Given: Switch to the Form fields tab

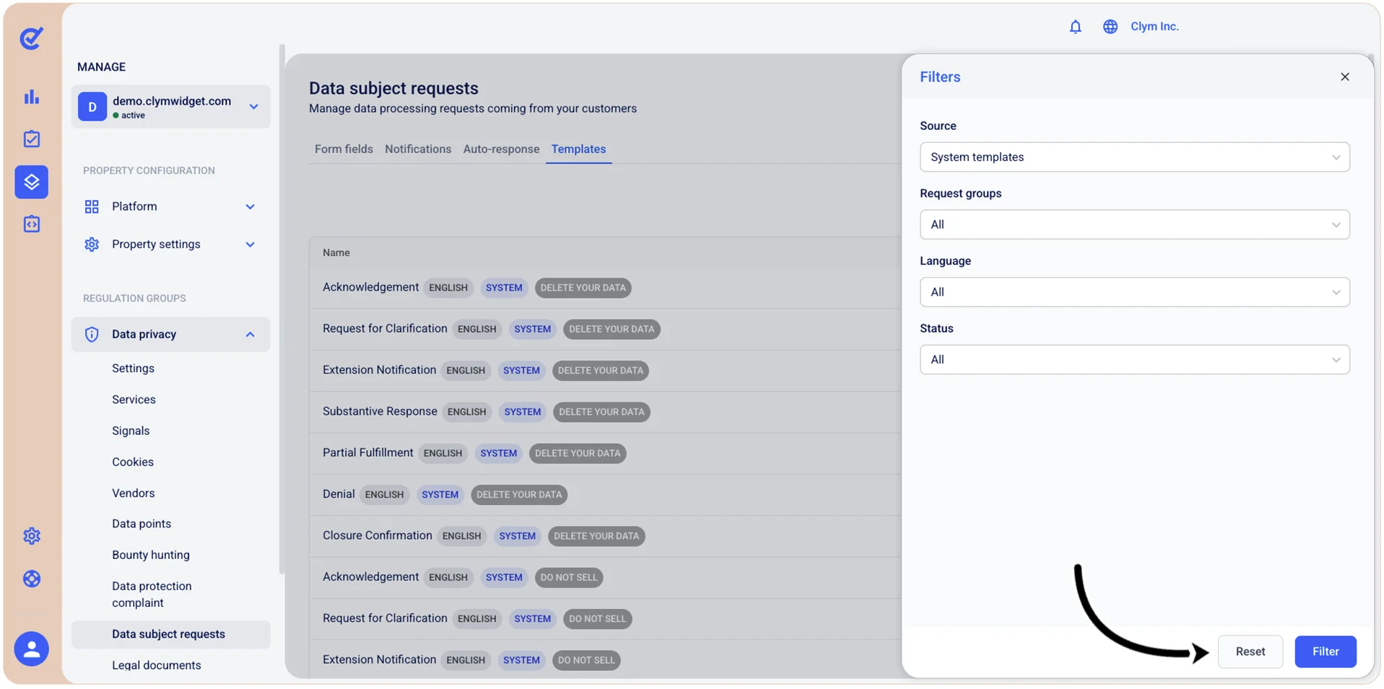Looking at the screenshot, I should pyautogui.click(x=344, y=149).
